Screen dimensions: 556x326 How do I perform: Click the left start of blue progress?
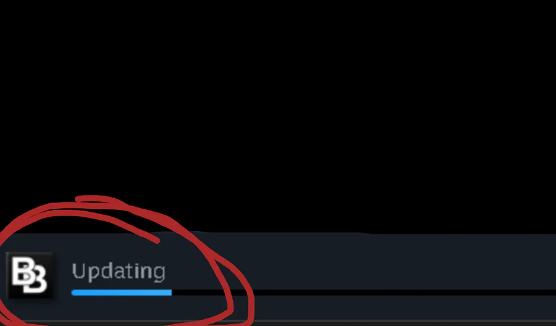(74, 292)
